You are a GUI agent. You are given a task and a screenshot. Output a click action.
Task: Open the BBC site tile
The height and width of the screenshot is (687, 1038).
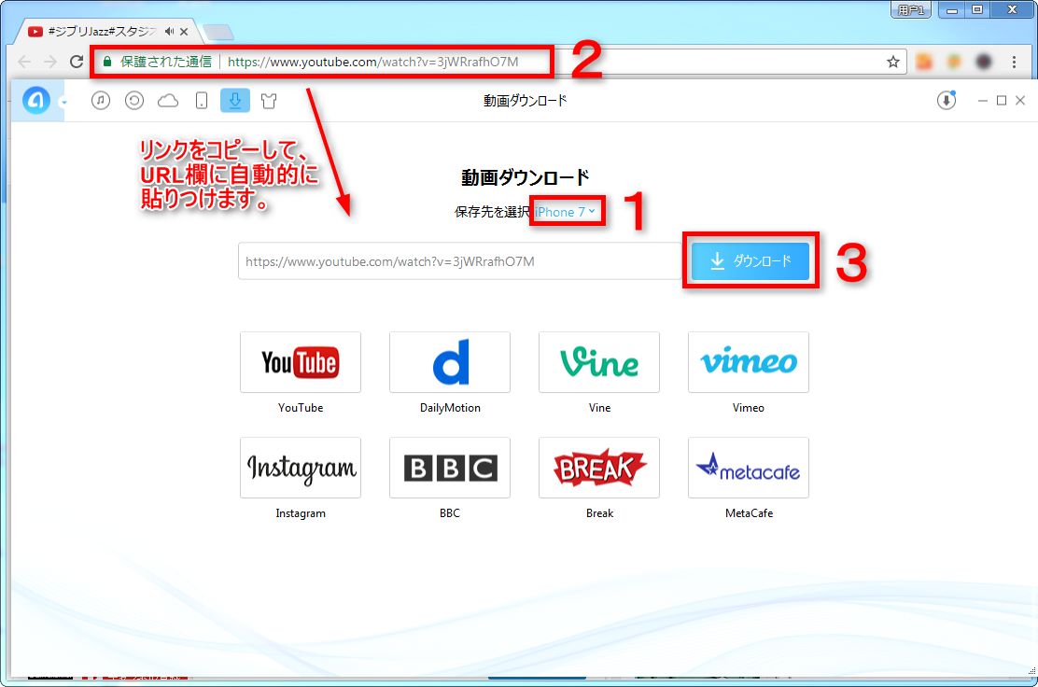click(450, 468)
